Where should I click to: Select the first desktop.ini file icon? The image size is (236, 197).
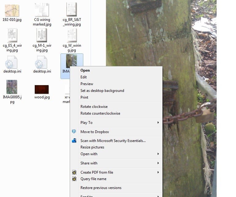(x=12, y=64)
